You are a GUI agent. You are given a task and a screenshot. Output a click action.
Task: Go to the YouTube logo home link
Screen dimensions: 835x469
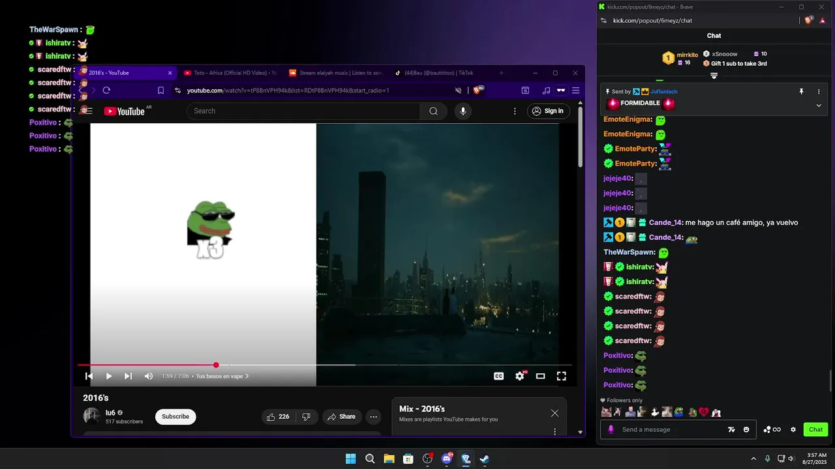pos(124,111)
